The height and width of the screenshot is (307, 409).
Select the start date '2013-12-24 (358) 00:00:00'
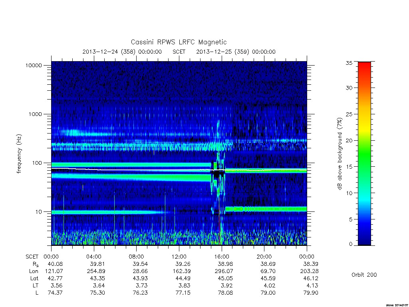coord(122,52)
